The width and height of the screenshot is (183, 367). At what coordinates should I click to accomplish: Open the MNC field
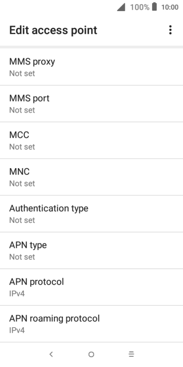point(91,177)
